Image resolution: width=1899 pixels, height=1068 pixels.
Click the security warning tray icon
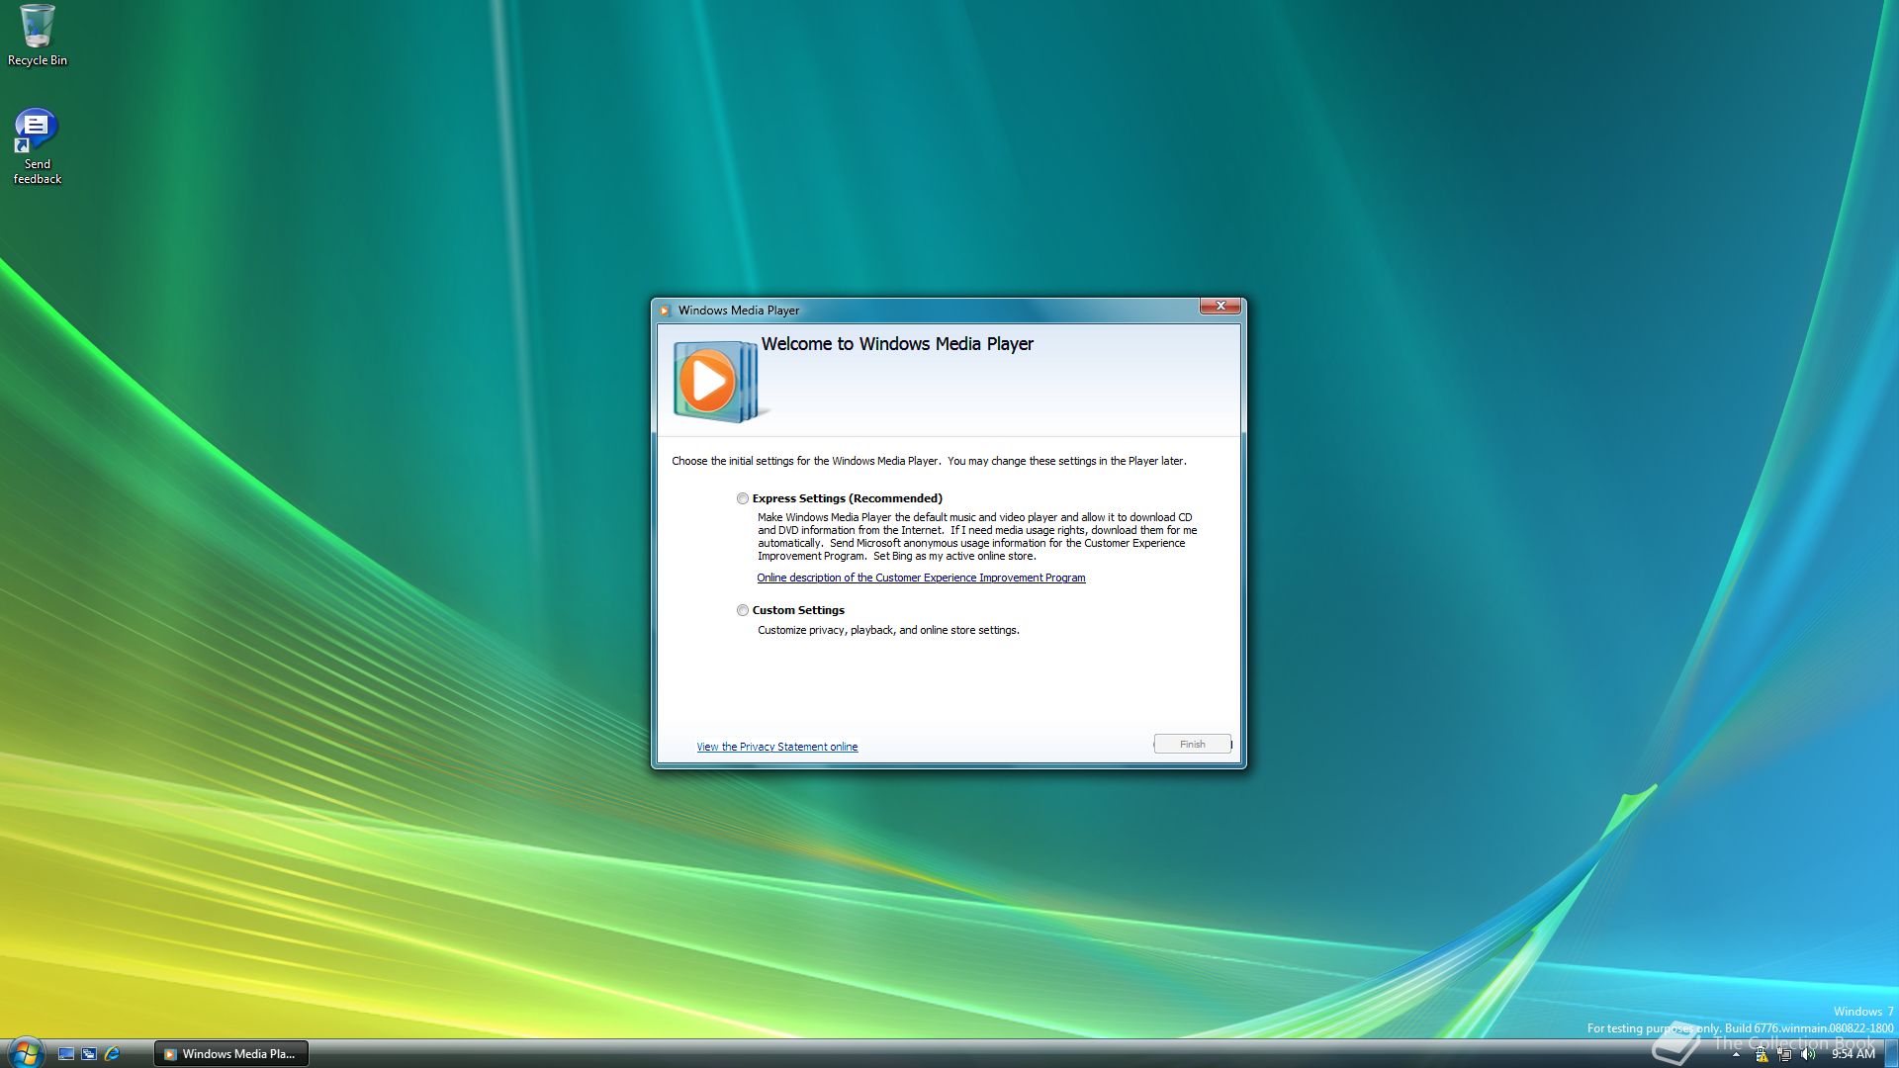[1762, 1055]
